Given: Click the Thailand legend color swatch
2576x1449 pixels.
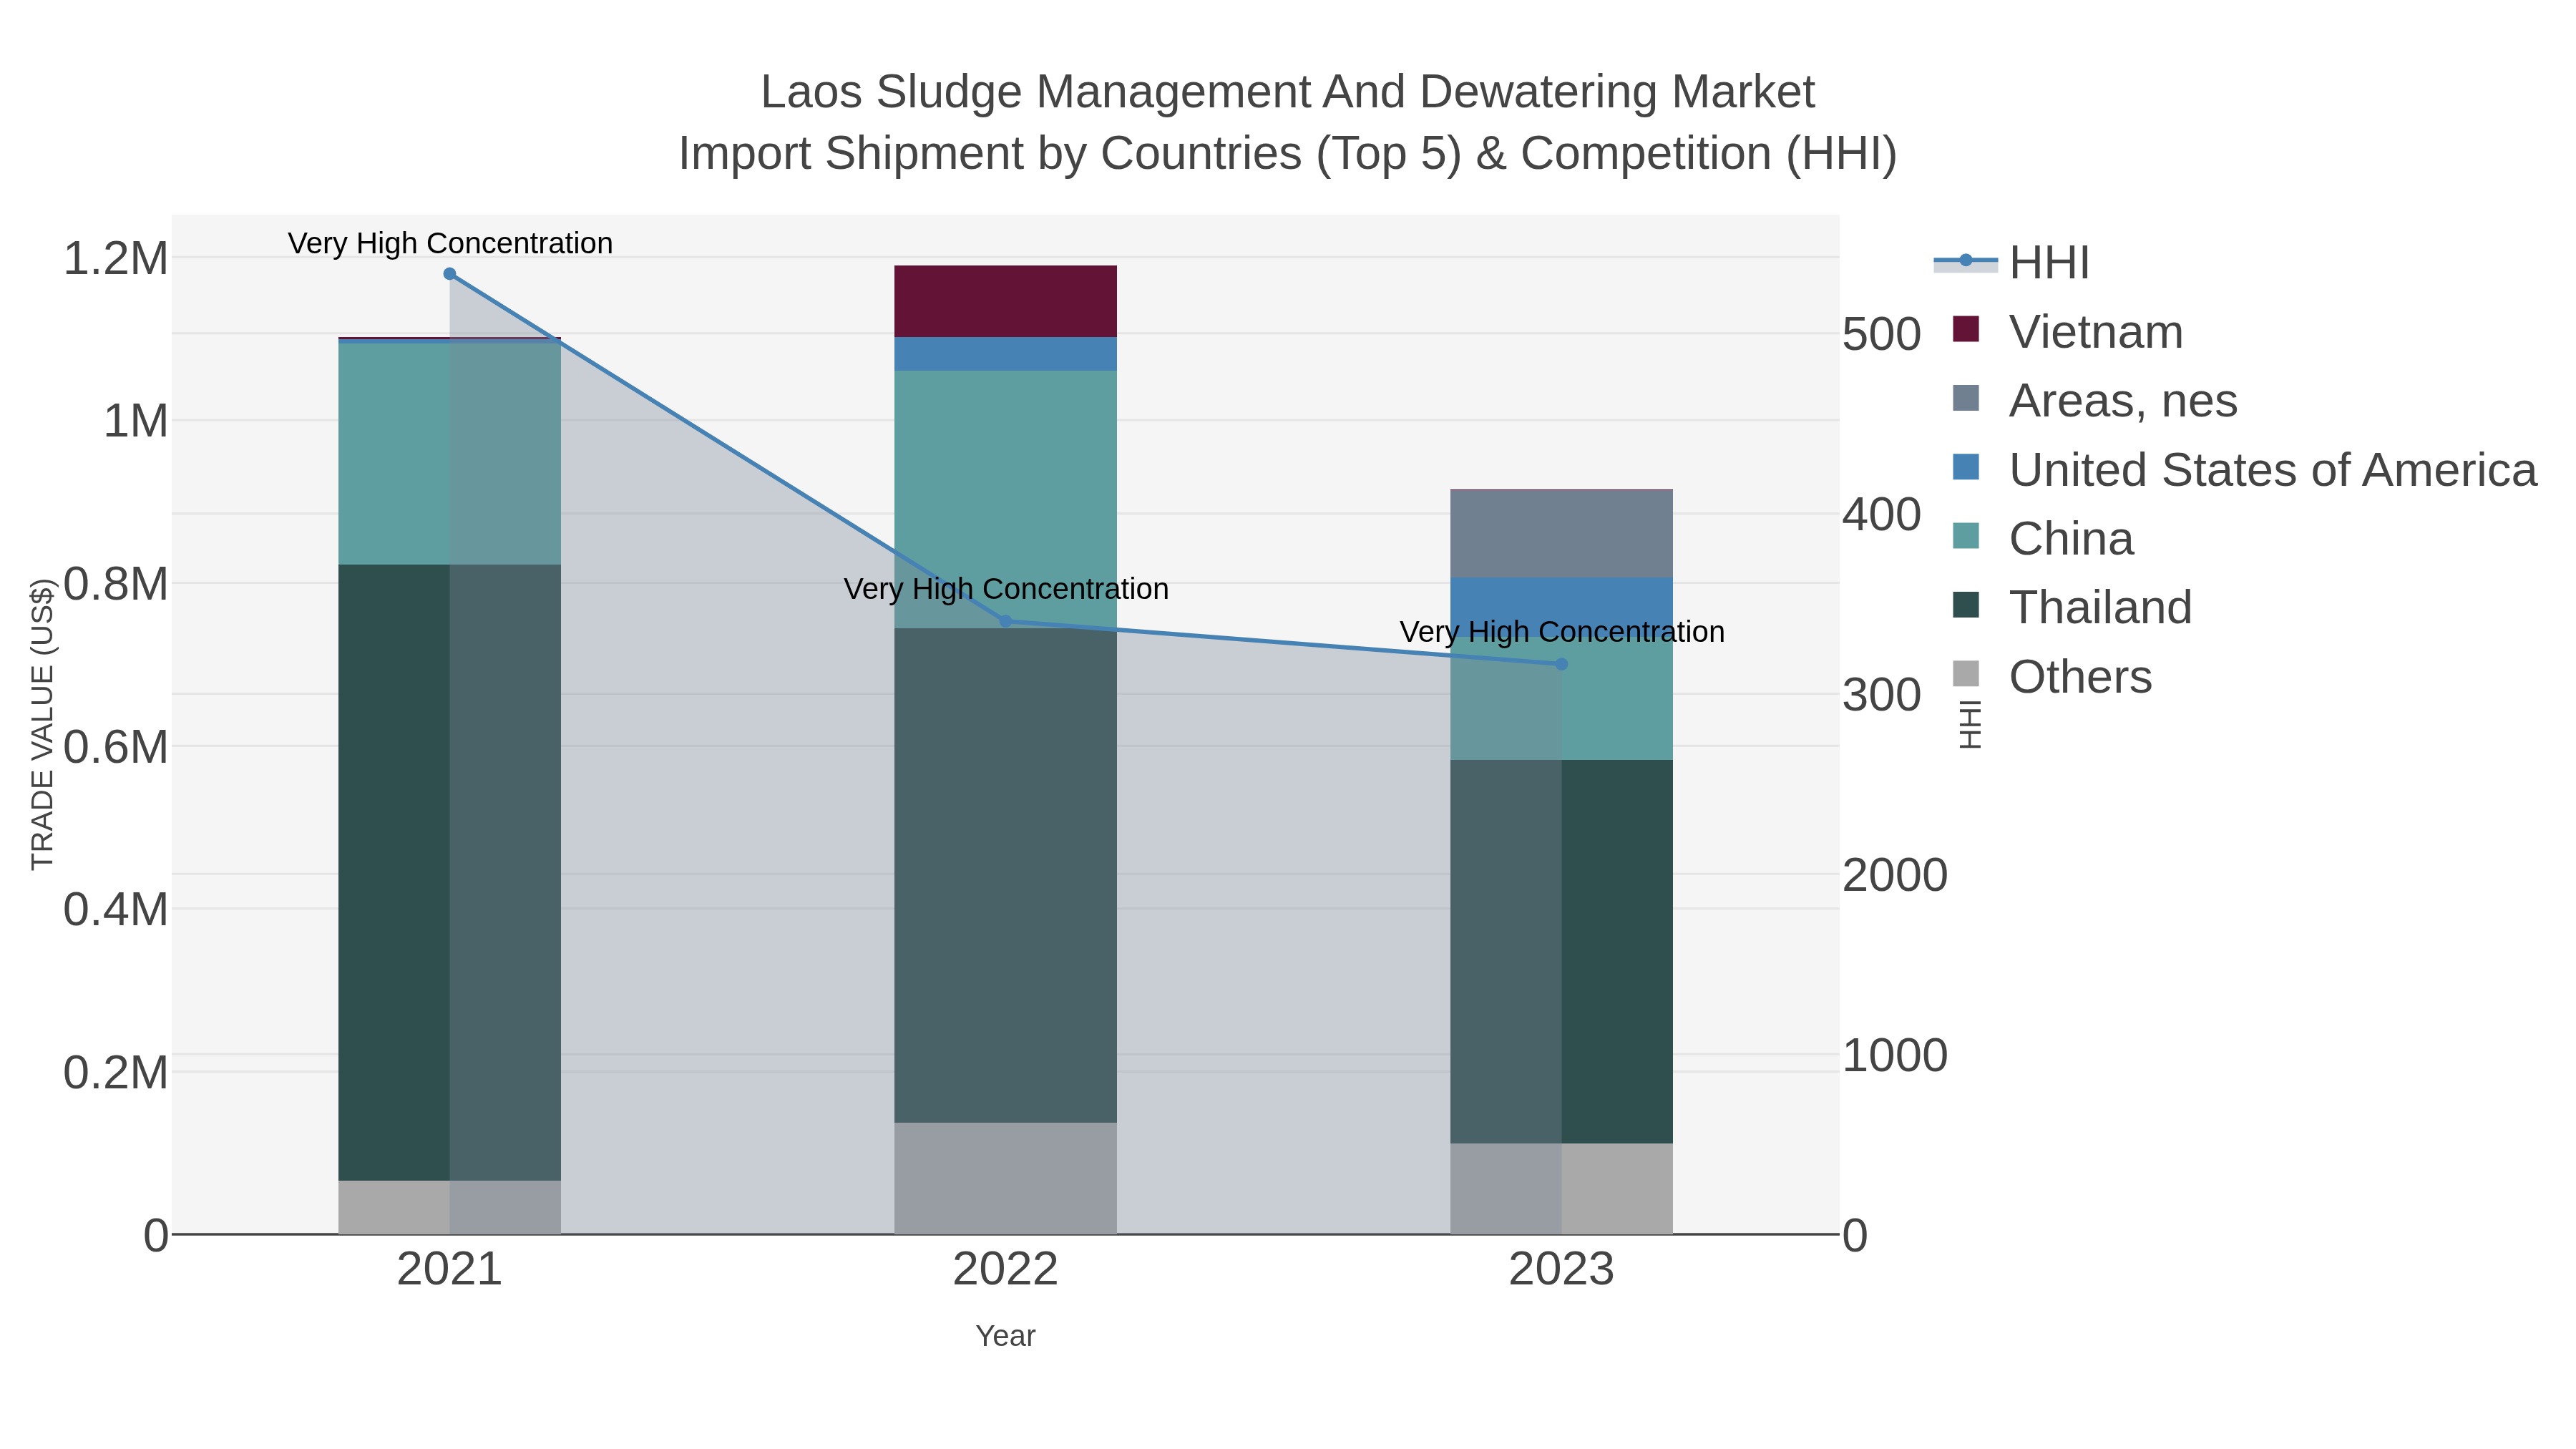Looking at the screenshot, I should (x=1966, y=605).
